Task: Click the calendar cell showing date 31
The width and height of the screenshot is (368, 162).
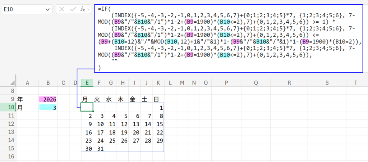Action: click(x=100, y=149)
